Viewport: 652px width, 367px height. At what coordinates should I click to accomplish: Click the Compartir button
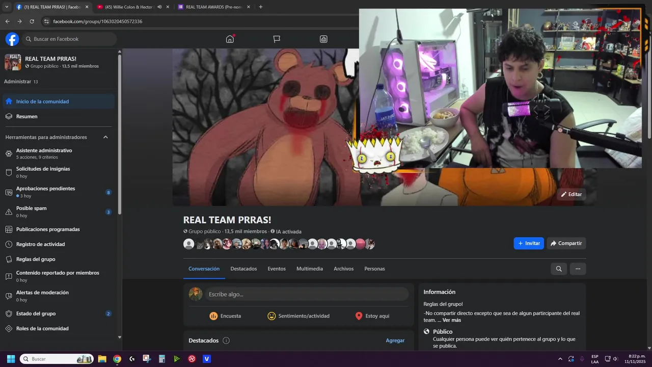point(566,243)
